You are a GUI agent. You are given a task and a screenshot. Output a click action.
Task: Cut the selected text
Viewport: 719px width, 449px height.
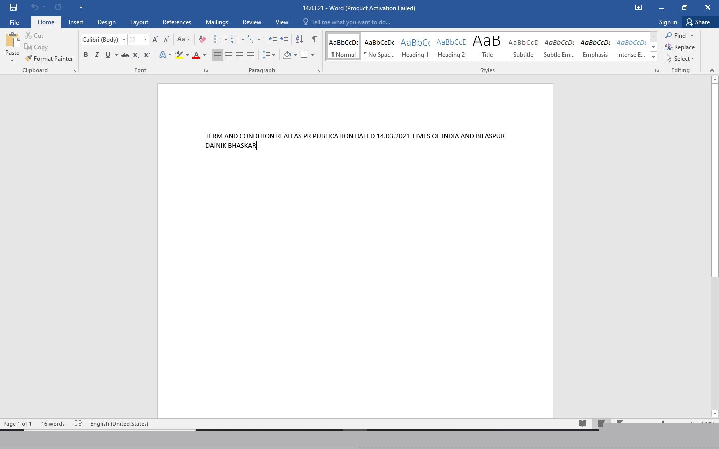tap(34, 35)
